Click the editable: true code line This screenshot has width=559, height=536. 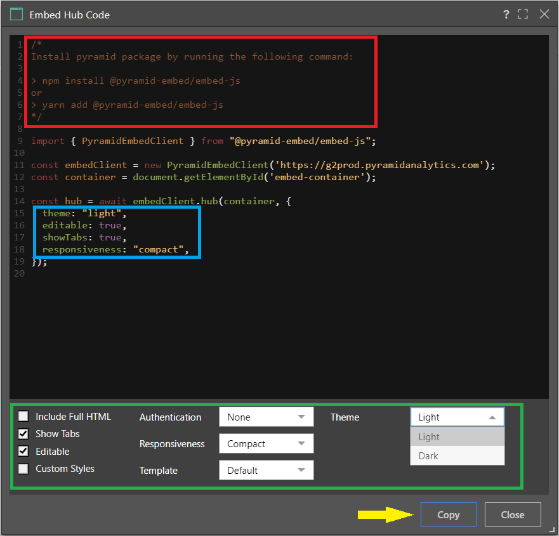point(84,226)
